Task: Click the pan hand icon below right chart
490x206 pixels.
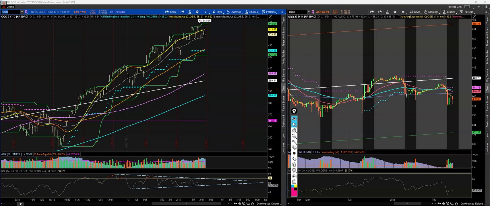Action: [457, 204]
